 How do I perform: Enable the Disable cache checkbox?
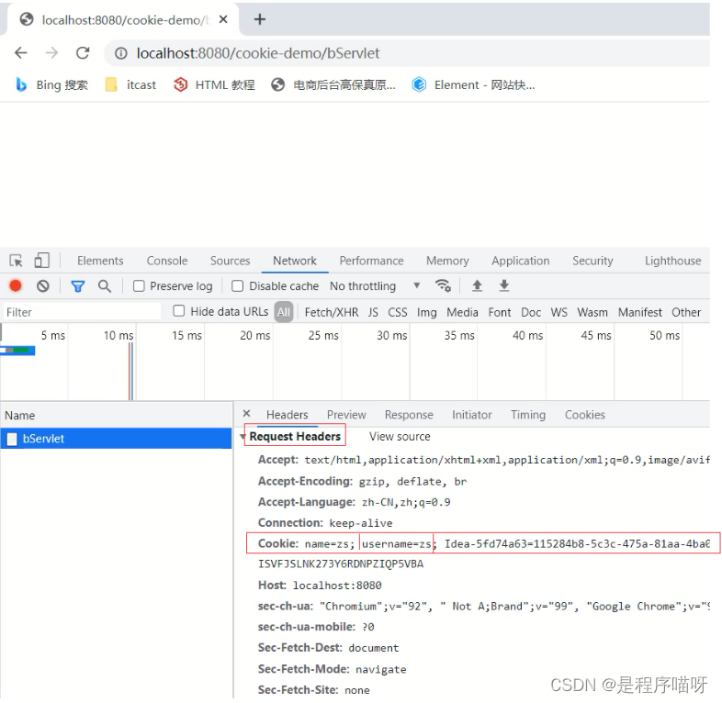click(x=237, y=286)
